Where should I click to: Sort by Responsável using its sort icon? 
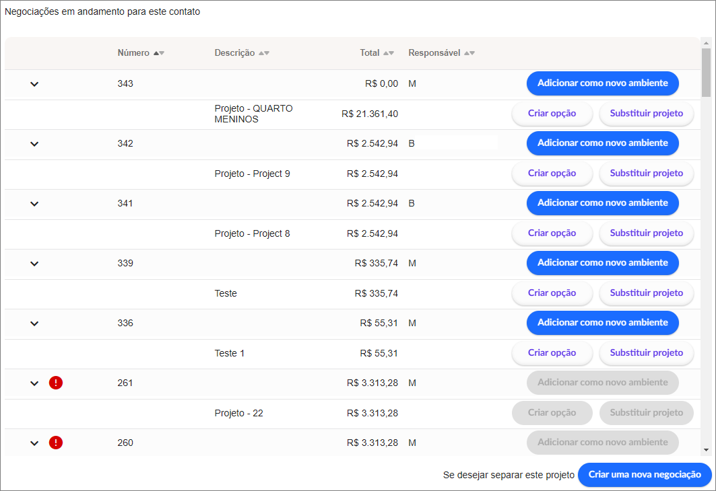469,53
